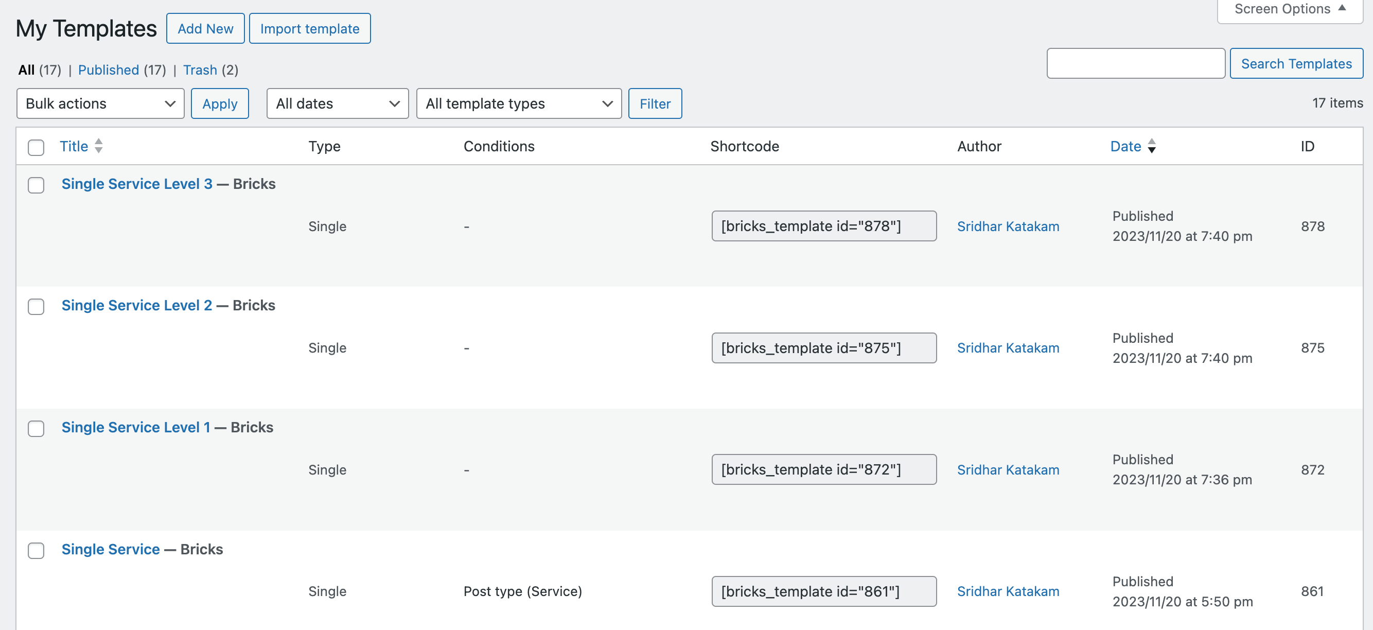Check the Single Service Level 1 row
The width and height of the screenshot is (1373, 630).
point(36,429)
